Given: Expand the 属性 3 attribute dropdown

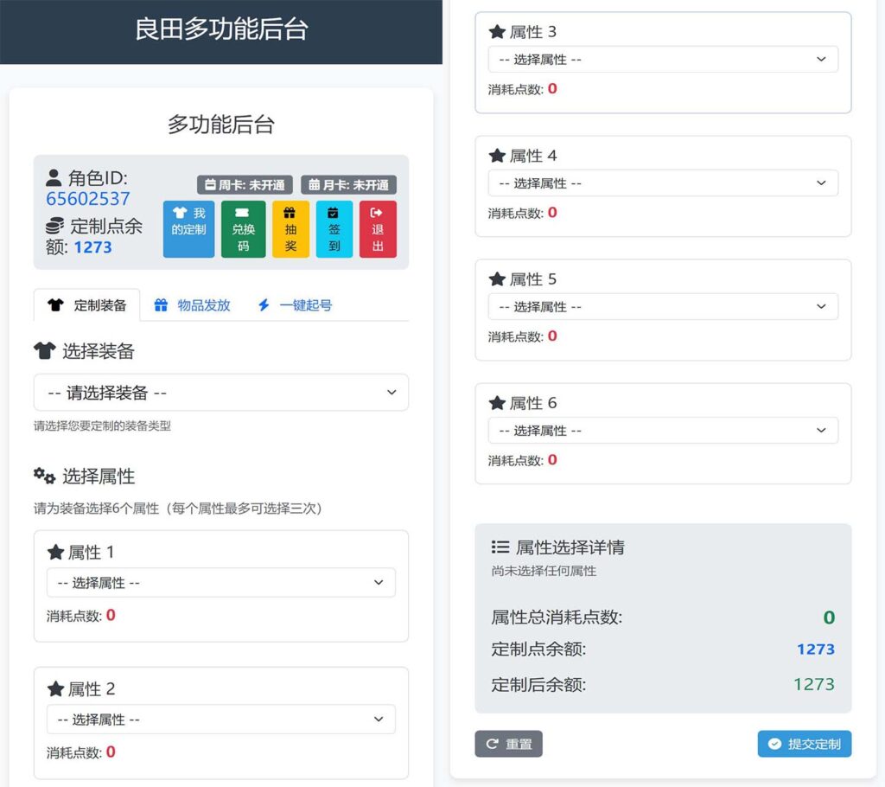Looking at the screenshot, I should click(x=663, y=60).
